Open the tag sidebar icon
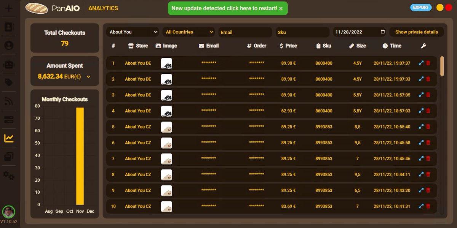The height and width of the screenshot is (228, 457). (x=9, y=82)
